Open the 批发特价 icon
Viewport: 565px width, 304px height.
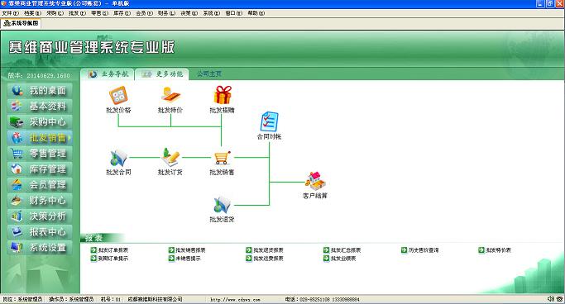tap(170, 95)
